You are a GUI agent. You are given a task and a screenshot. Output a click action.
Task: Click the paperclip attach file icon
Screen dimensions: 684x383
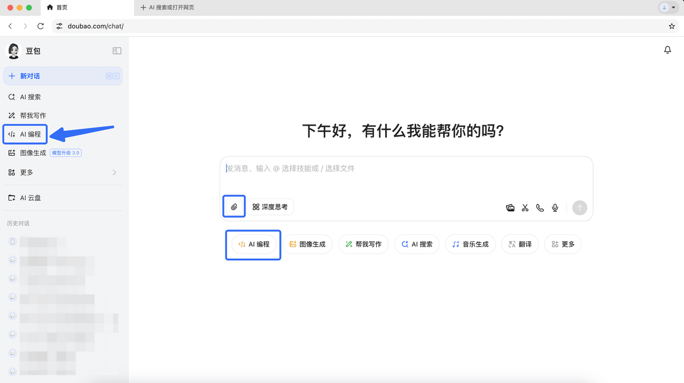click(234, 207)
